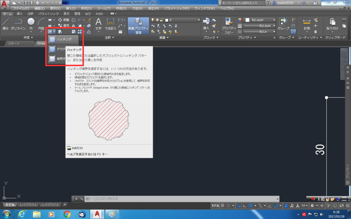Toggle snap mode in status bar

point(228,206)
